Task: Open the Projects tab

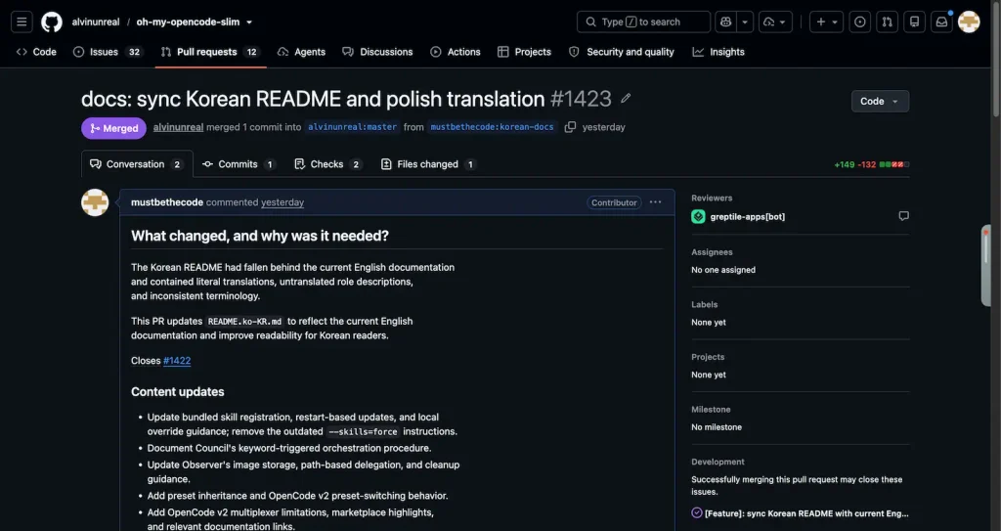Action: click(x=524, y=52)
